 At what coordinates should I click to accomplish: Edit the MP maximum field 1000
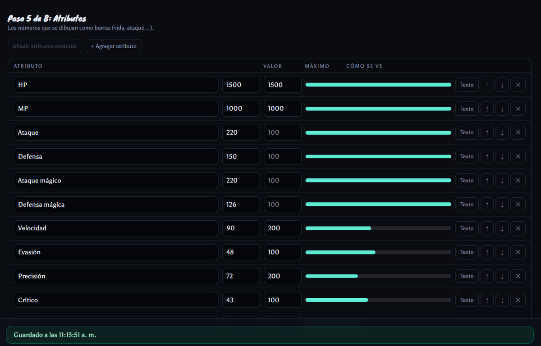(x=283, y=109)
